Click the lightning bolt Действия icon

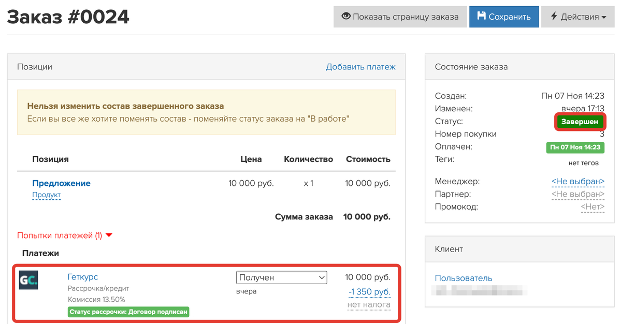pos(554,16)
